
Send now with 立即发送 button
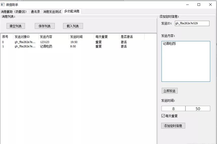[x=170, y=91]
